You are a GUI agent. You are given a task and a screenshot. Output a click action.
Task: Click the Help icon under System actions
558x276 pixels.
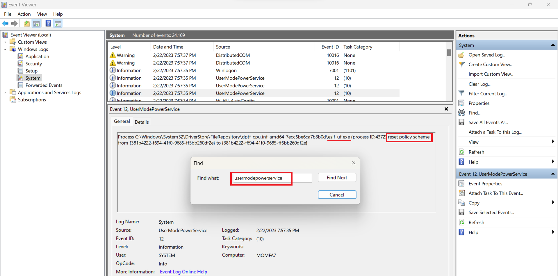tap(461, 162)
